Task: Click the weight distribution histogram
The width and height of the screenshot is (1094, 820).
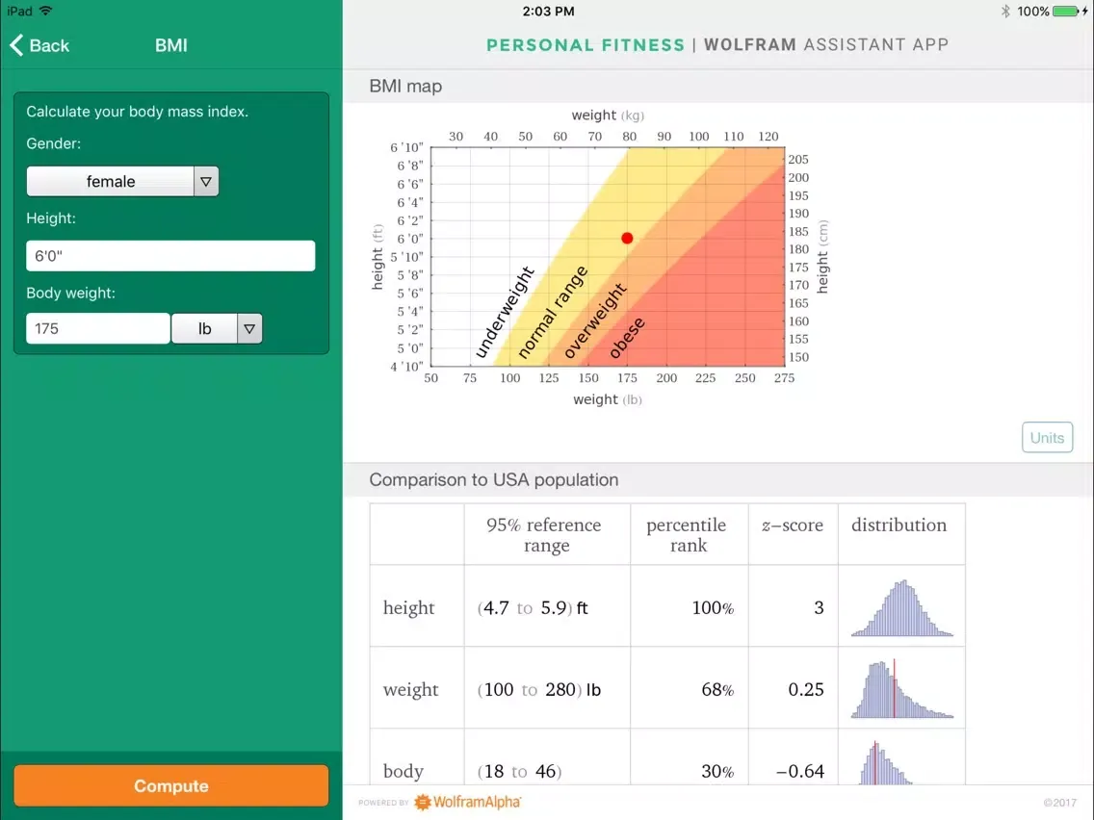Action: click(901, 689)
